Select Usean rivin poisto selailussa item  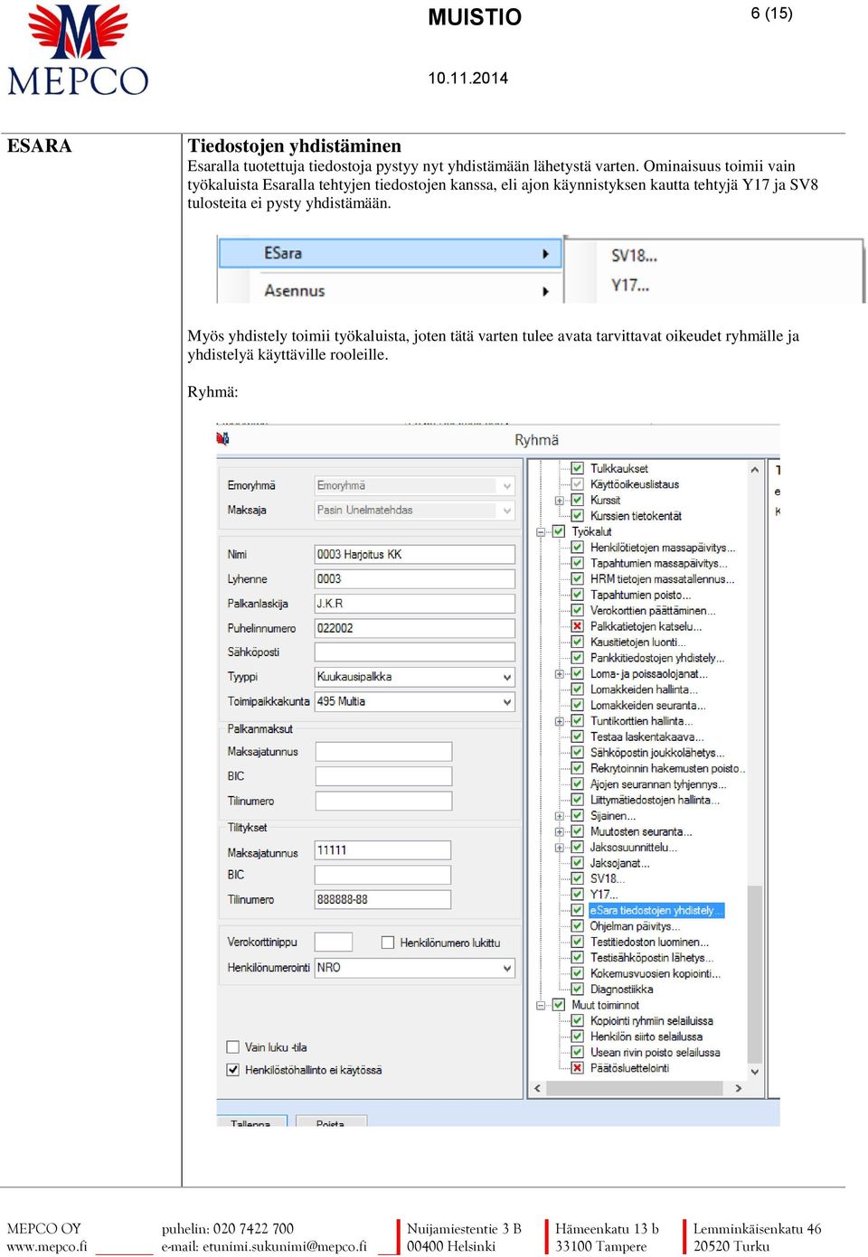point(656,1053)
